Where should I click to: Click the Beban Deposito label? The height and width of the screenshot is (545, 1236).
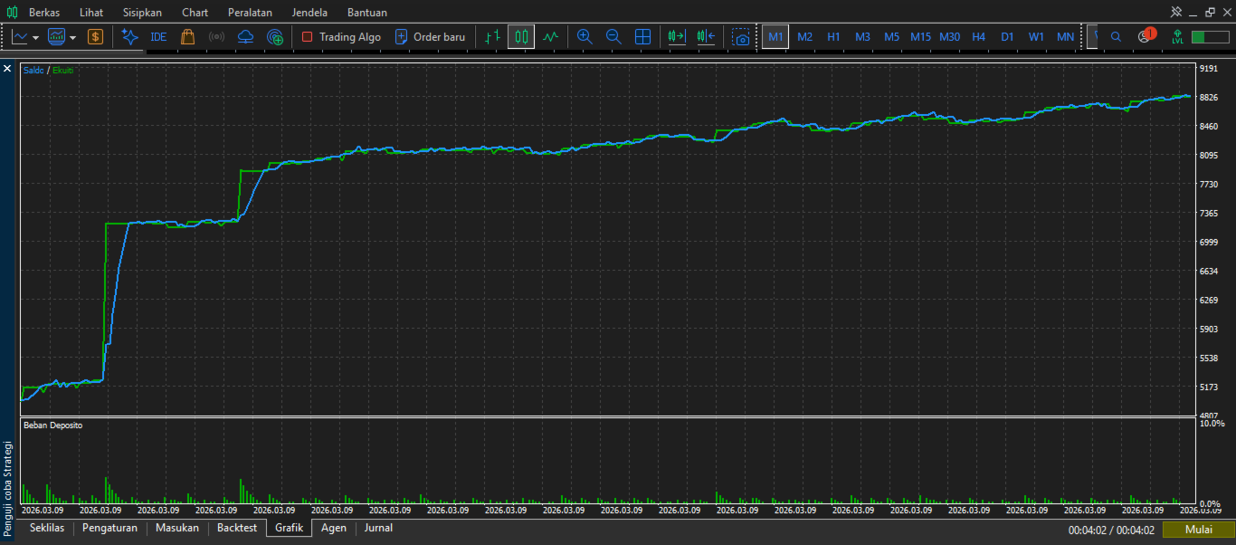[52, 425]
